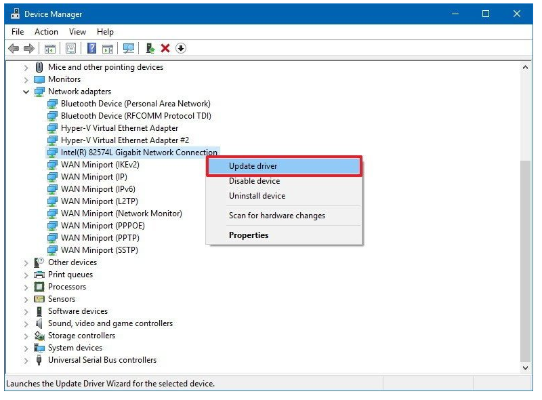Screen dimensions: 542x400
Task: Click the Sensors category icon
Action: [x=39, y=299]
